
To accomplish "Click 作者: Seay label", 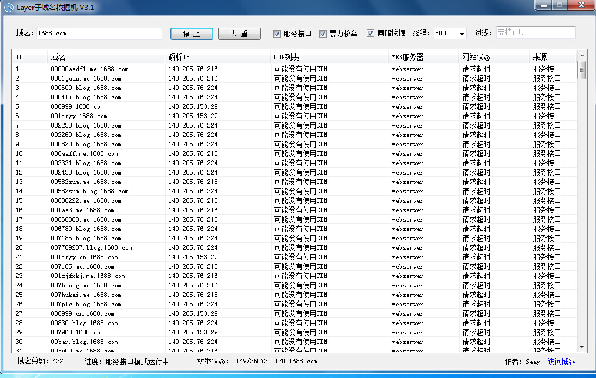I will pos(523,362).
